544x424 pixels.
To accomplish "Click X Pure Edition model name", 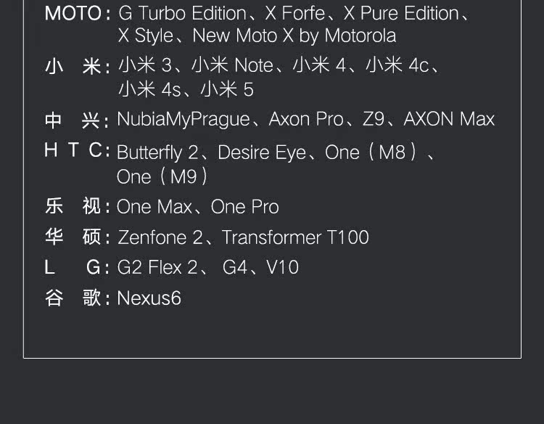I will (401, 13).
